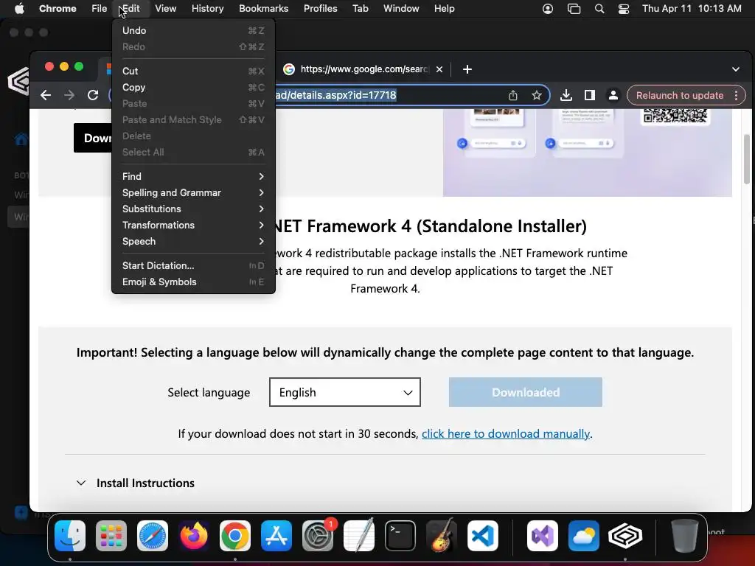Bookmark this page with the star icon
Image resolution: width=755 pixels, height=566 pixels.
(537, 95)
